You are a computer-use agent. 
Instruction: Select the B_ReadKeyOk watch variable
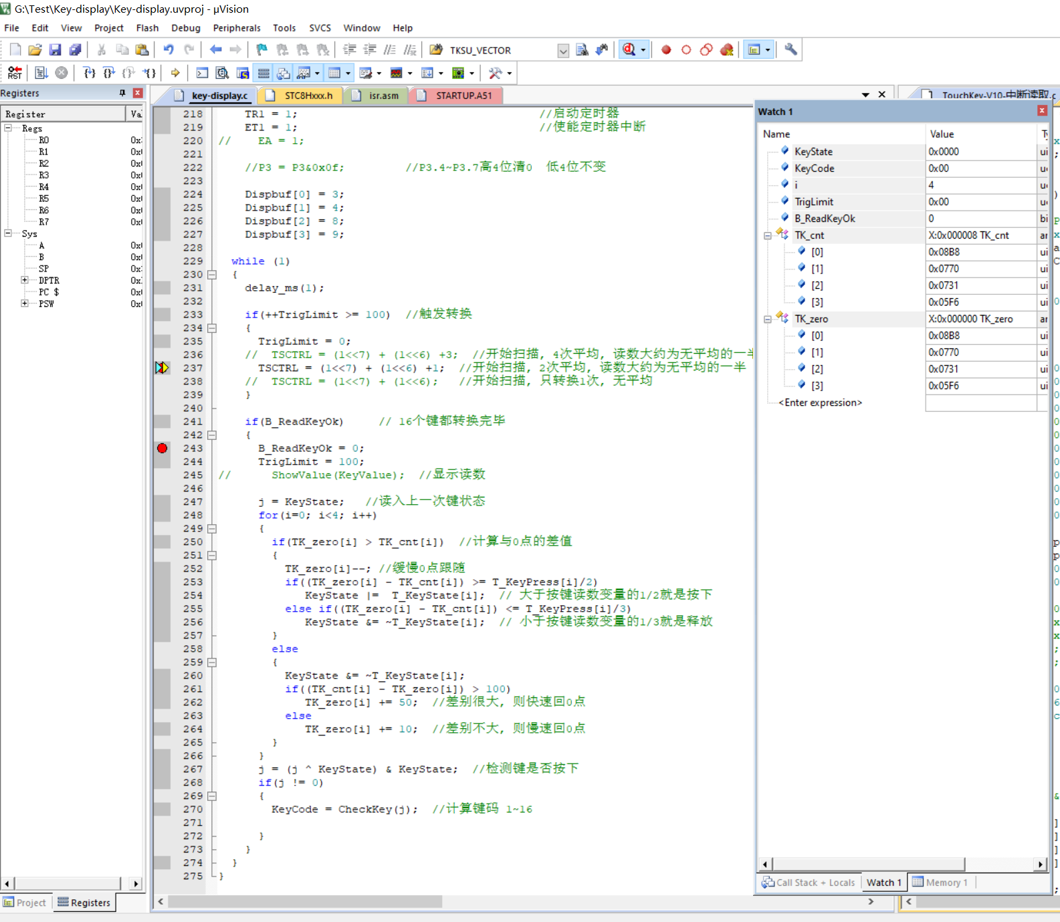pos(825,219)
